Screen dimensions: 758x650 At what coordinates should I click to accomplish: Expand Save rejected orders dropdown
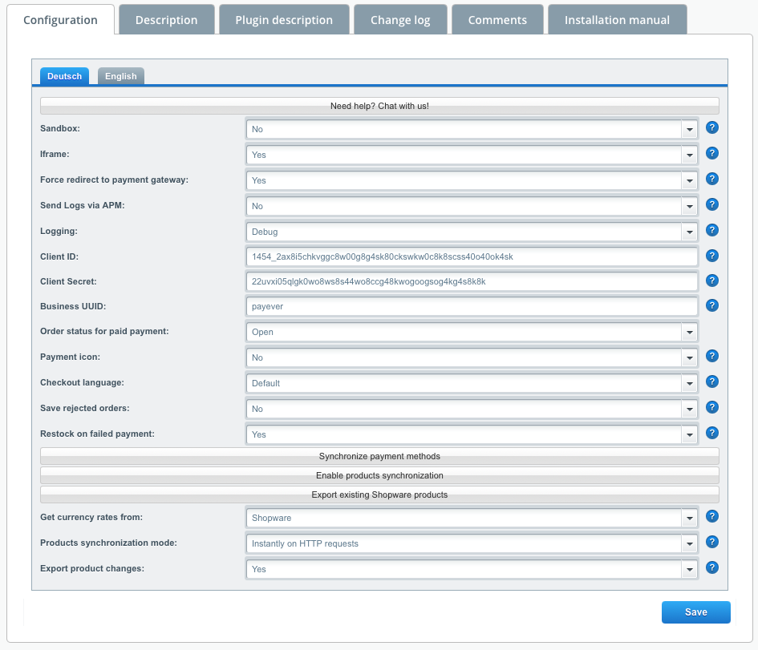pyautogui.click(x=689, y=409)
